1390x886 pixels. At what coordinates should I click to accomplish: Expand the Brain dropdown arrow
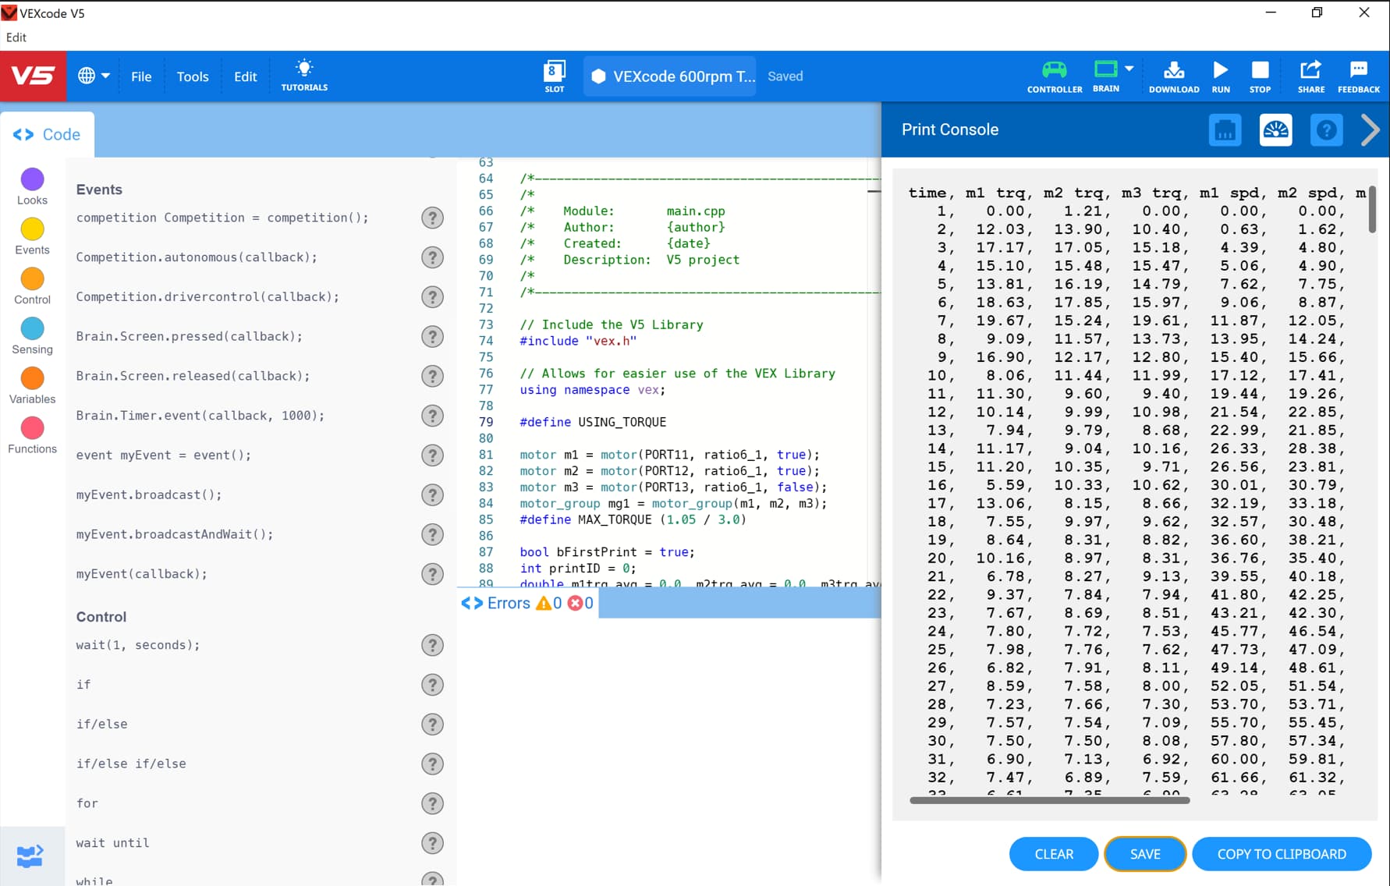(x=1129, y=69)
